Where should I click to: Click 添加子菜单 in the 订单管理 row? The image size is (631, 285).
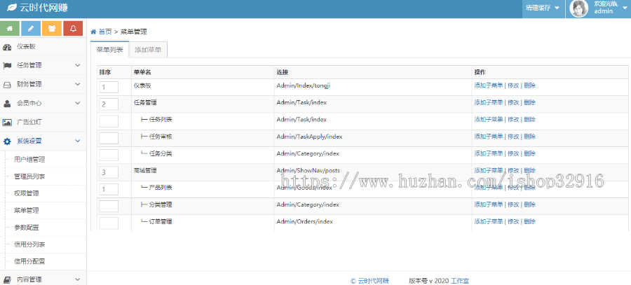click(488, 221)
